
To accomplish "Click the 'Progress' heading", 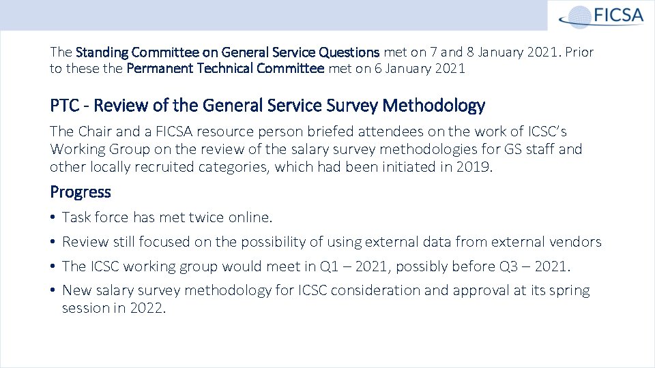I will click(81, 191).
